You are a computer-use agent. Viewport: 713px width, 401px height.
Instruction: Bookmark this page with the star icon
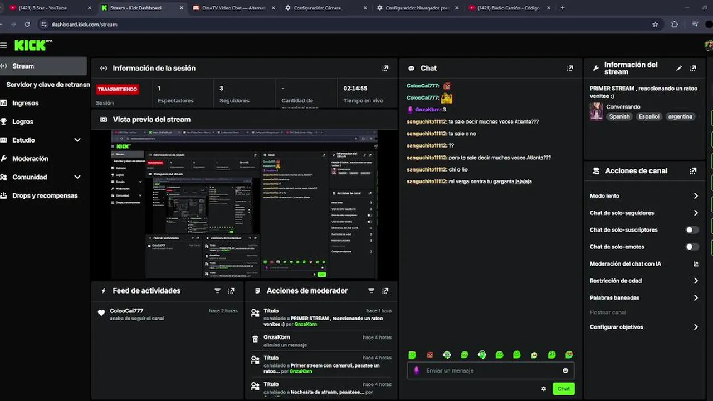655,25
